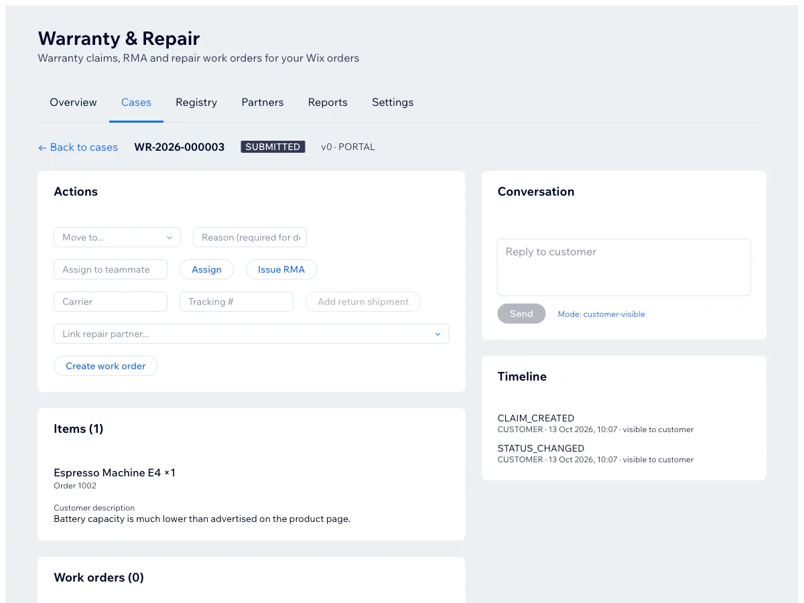Image resolution: width=804 pixels, height=603 pixels.
Task: Click the Back to cases link
Action: coord(78,147)
